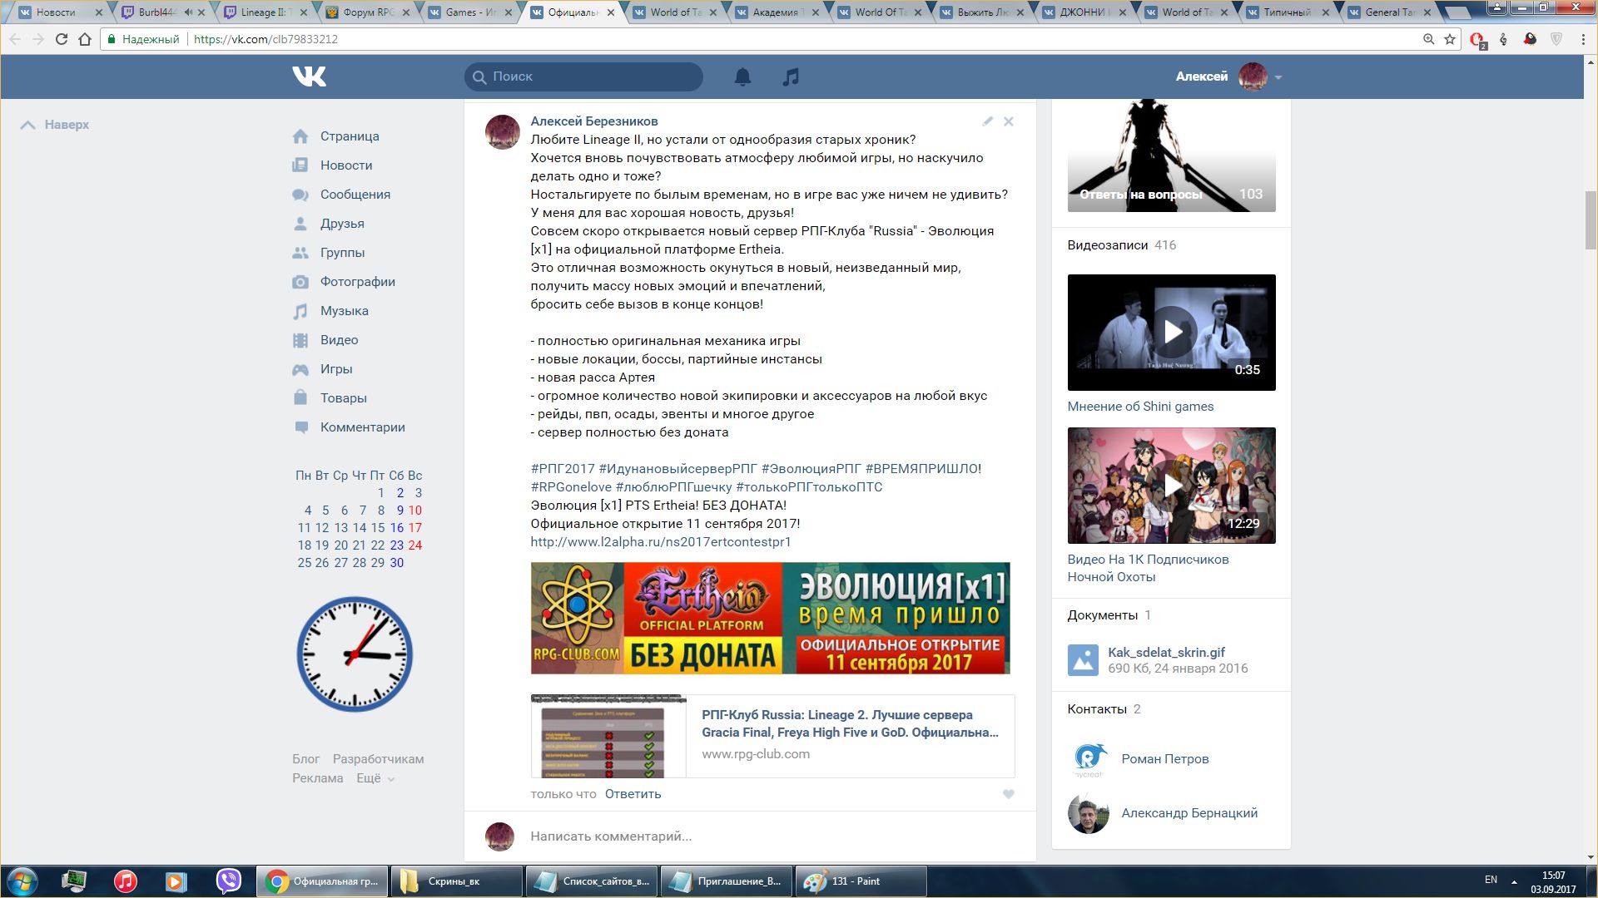Open the l2alpha.ru contest link

click(x=661, y=542)
